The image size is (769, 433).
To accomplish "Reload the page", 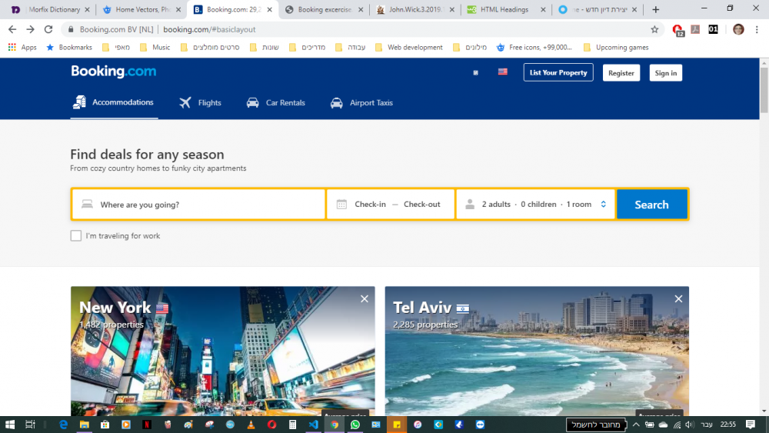I will (x=48, y=29).
